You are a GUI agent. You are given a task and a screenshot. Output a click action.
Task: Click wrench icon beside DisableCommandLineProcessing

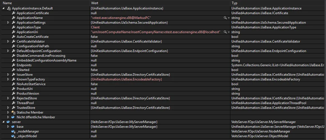(x=13, y=56)
